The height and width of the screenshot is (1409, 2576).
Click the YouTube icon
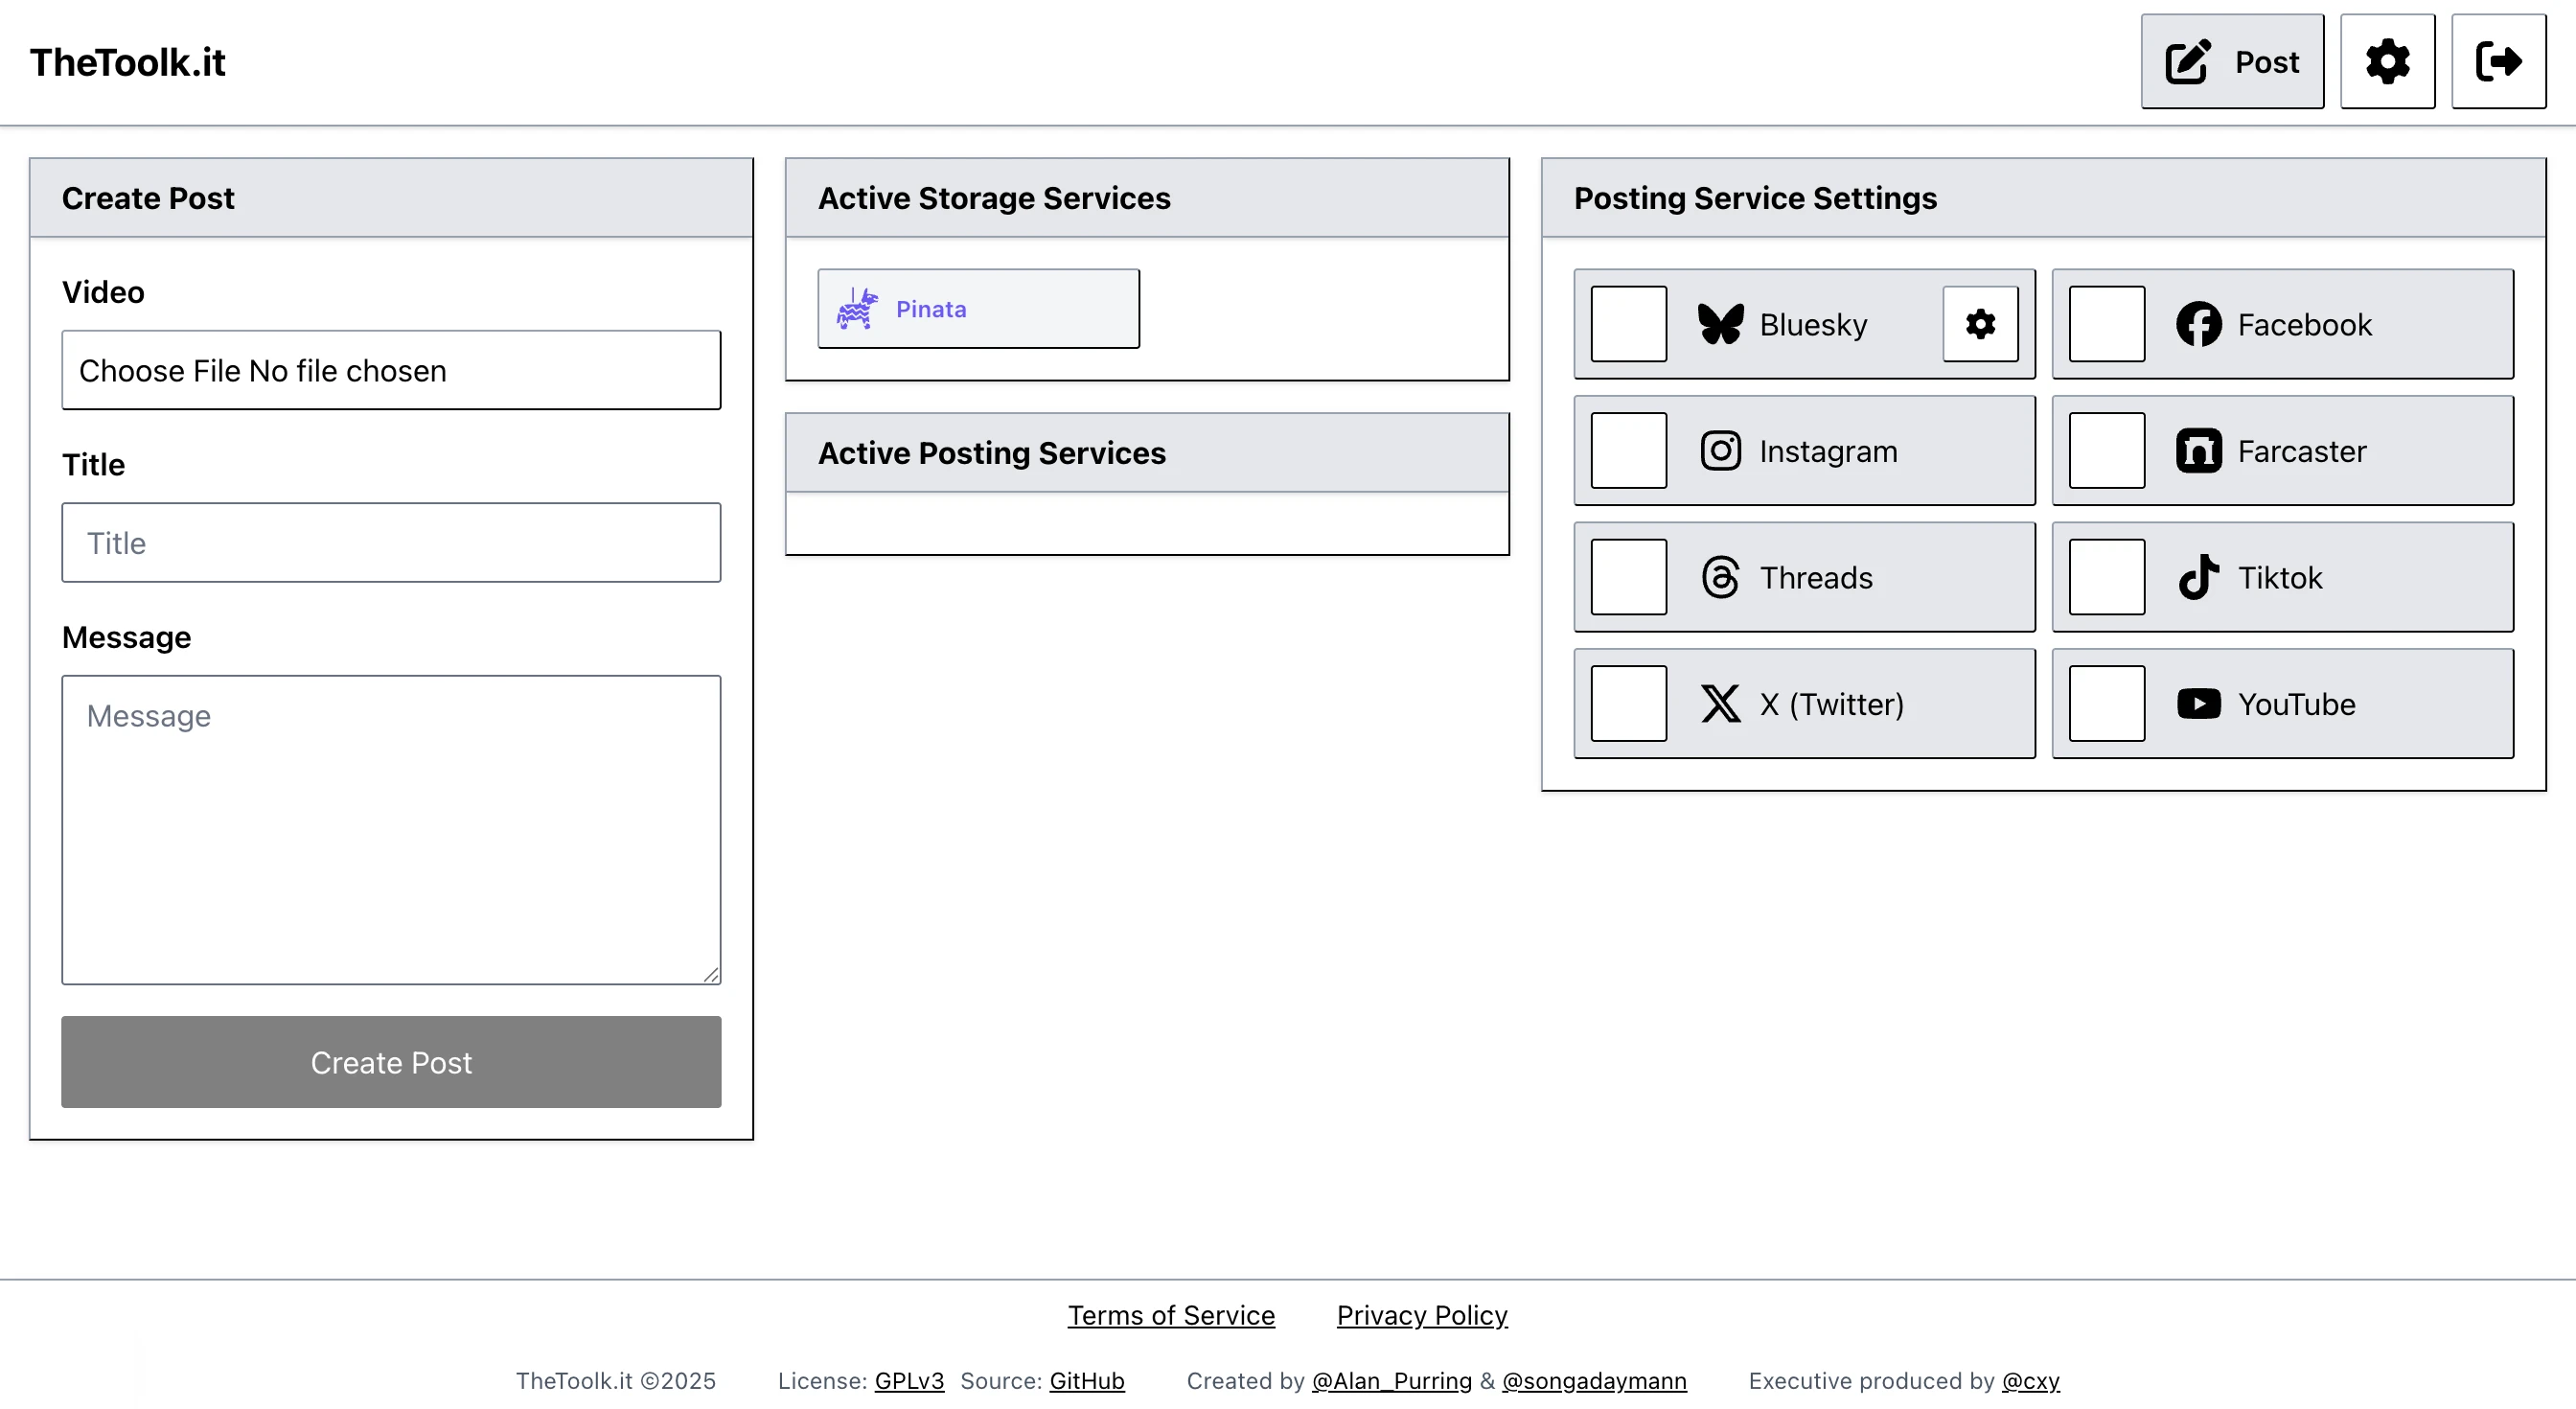[x=2198, y=704]
